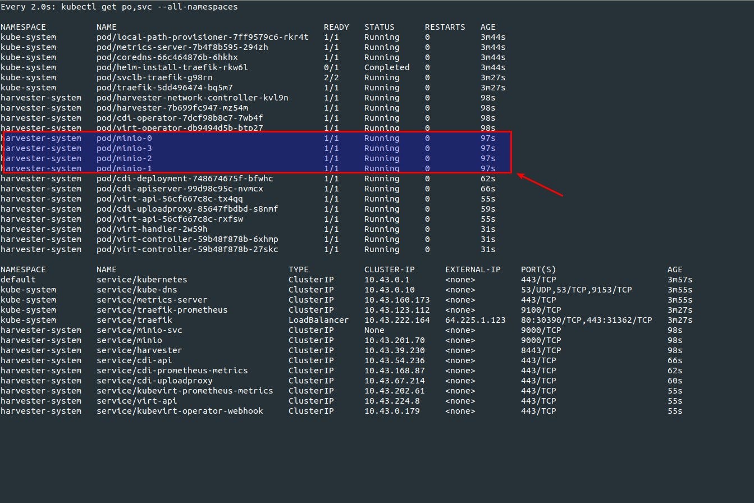The width and height of the screenshot is (754, 503).
Task: Click pod/minio-3 in the highlighted rows
Action: [x=124, y=148]
